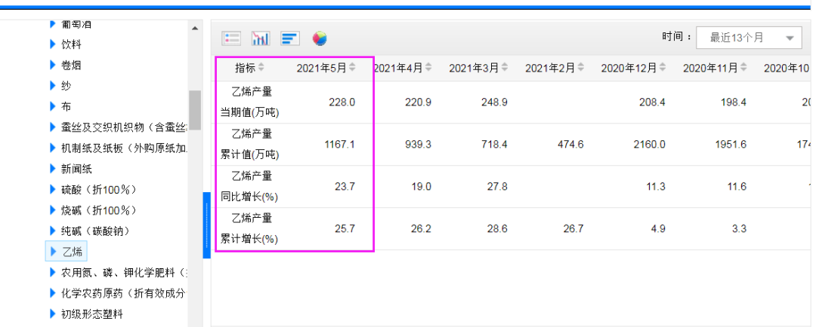Show data as a pie chart
Viewport: 816px width, 327px height.
click(x=320, y=38)
